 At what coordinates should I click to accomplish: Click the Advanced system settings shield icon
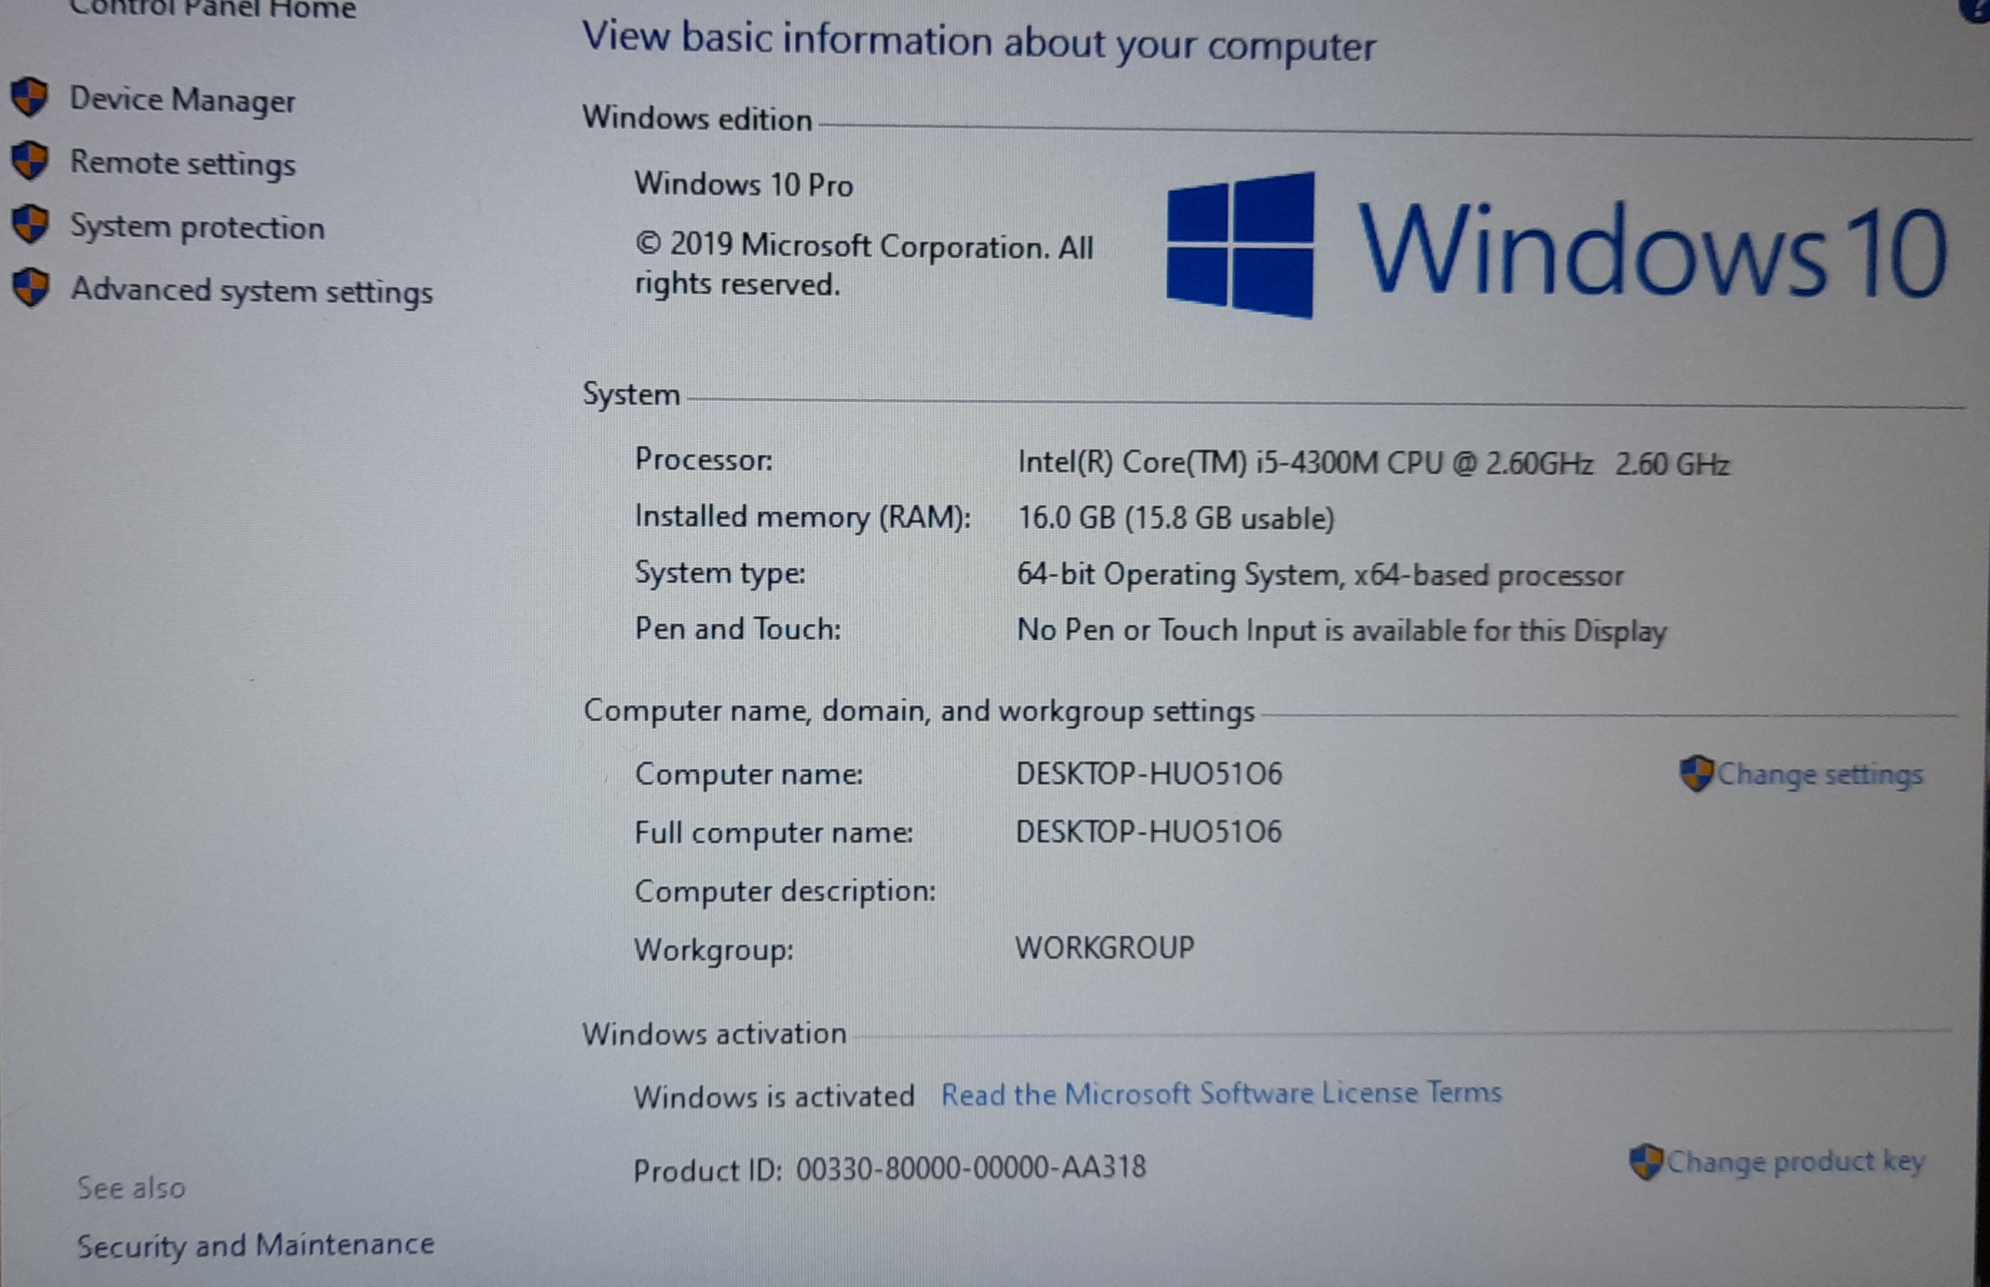pyautogui.click(x=31, y=288)
